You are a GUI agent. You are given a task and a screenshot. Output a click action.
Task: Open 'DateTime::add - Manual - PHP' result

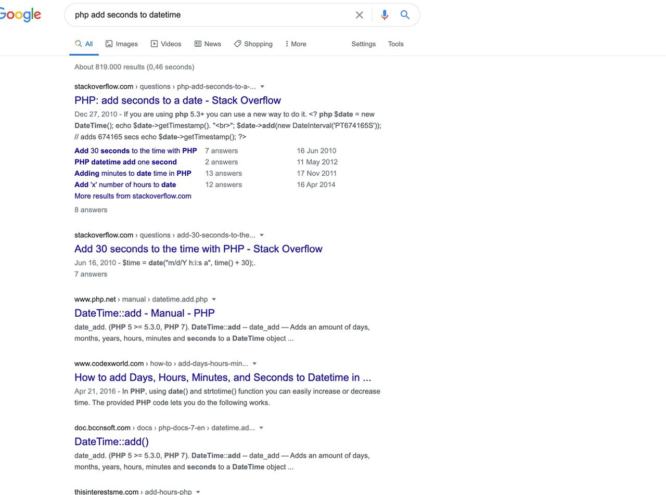click(x=145, y=314)
